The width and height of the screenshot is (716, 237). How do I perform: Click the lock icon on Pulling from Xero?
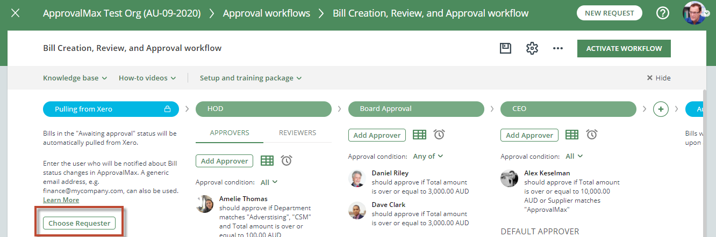[168, 109]
